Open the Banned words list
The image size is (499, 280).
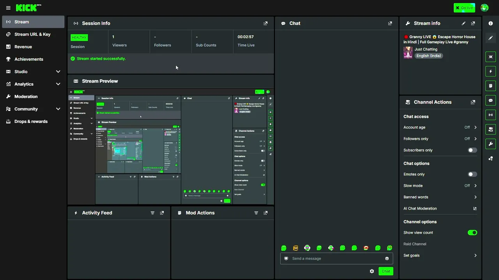440,197
